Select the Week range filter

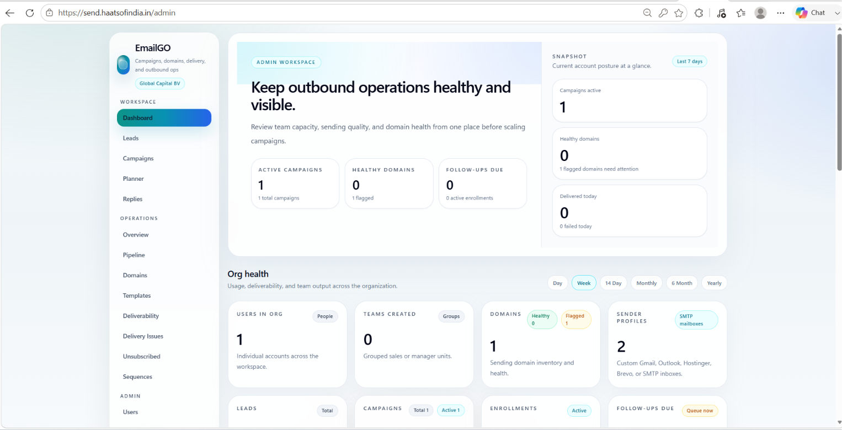pos(584,283)
